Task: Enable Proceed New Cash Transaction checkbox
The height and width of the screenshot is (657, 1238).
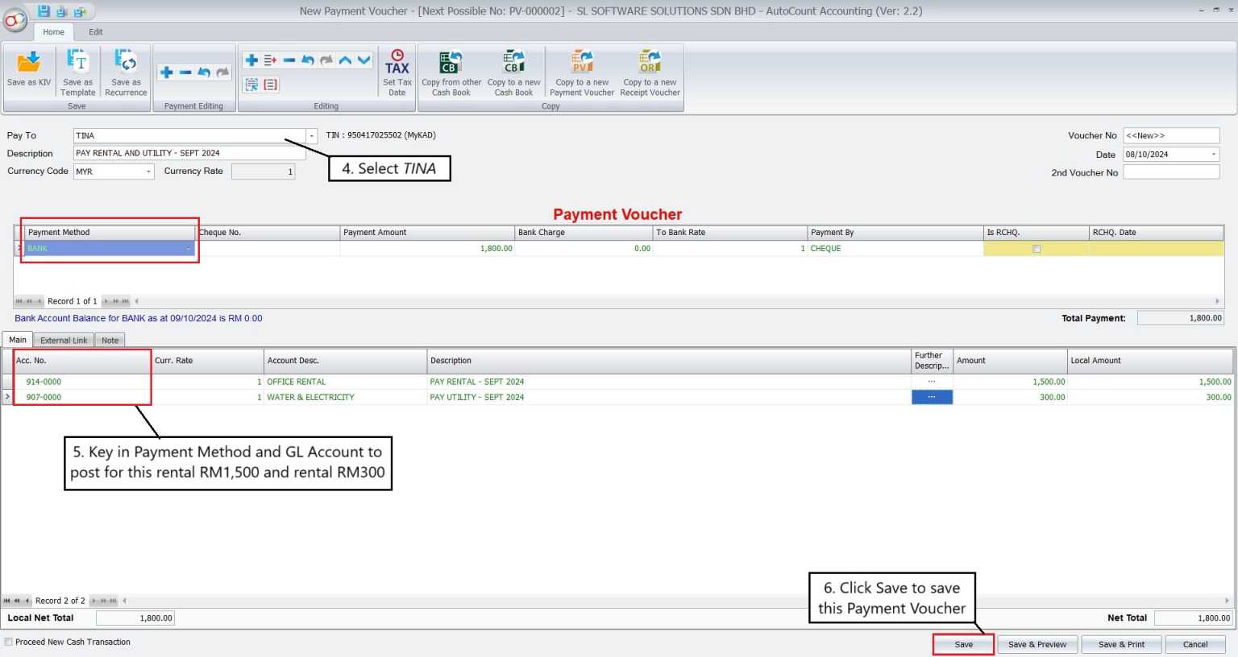Action: pos(8,642)
